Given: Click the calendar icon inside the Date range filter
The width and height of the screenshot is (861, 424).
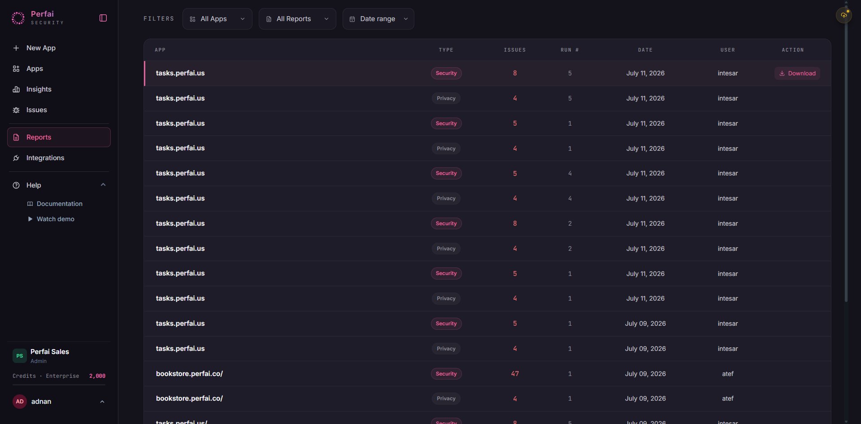Looking at the screenshot, I should (x=352, y=19).
